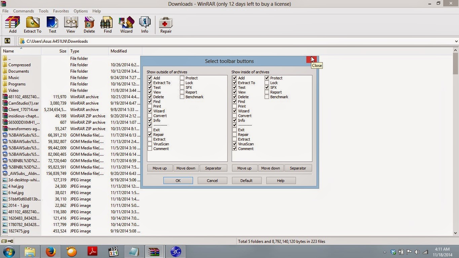Image resolution: width=459 pixels, height=258 pixels.
Task: Click the folder icon beside Music
Action: pyautogui.click(x=5, y=77)
